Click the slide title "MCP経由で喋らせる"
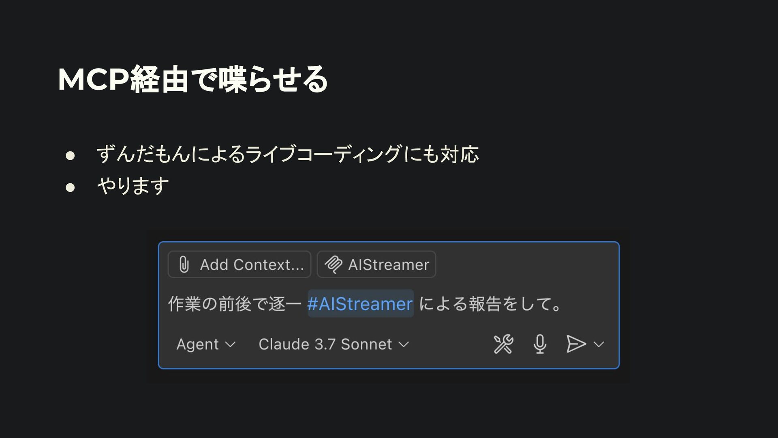 (192, 79)
